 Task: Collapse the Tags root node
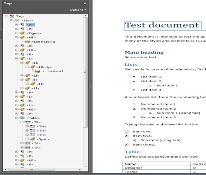(6, 16)
